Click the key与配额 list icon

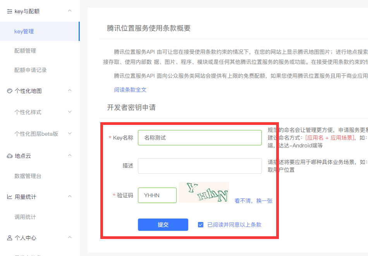(10, 11)
